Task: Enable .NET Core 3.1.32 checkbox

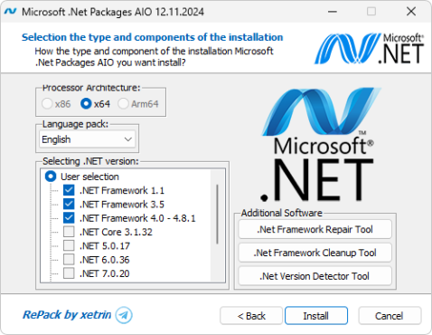Action: click(69, 232)
